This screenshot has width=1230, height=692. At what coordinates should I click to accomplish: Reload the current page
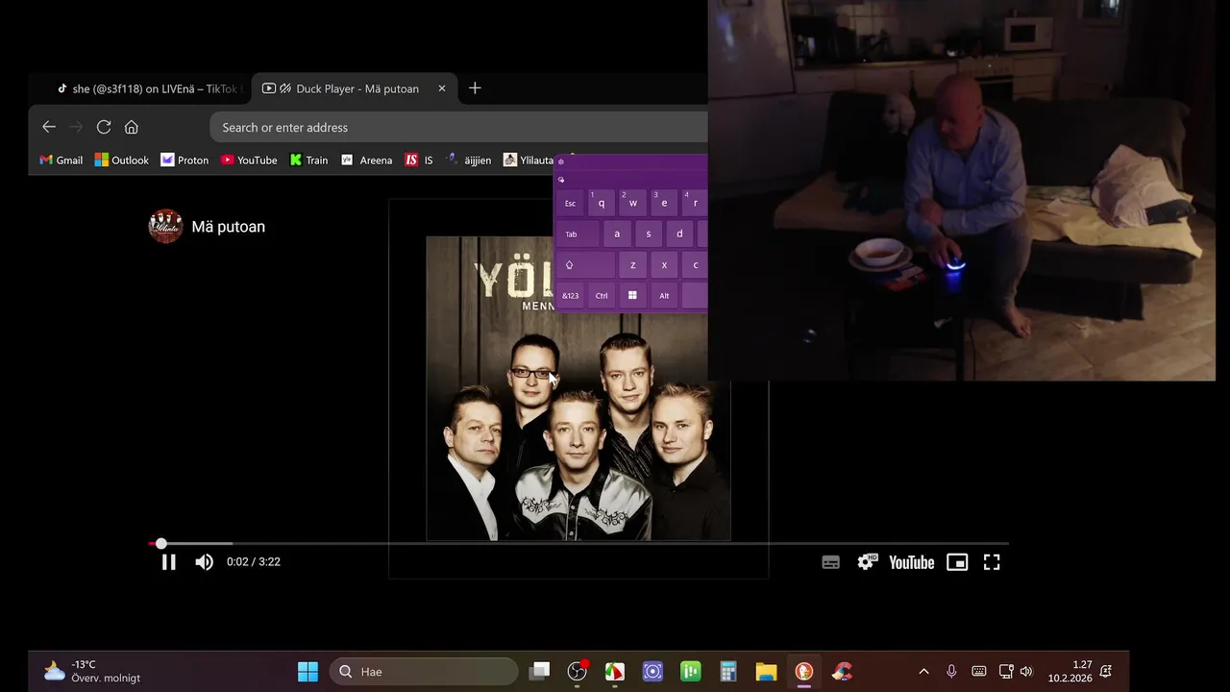104,127
